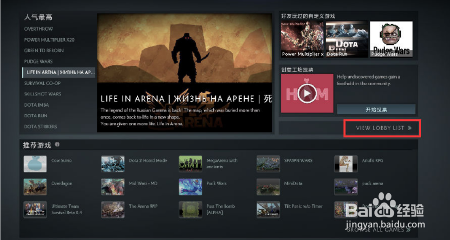Open the SPAWN WARS thumbnail
This screenshot has height=240, width=450.
point(268,164)
